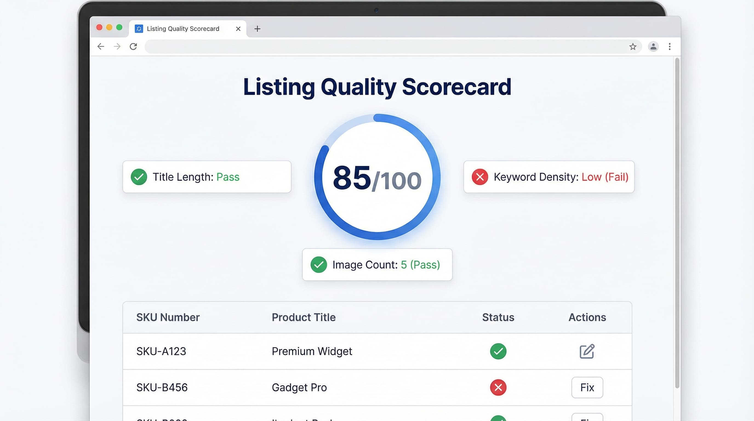Reload the Listing Quality Scorecard page

coord(133,46)
